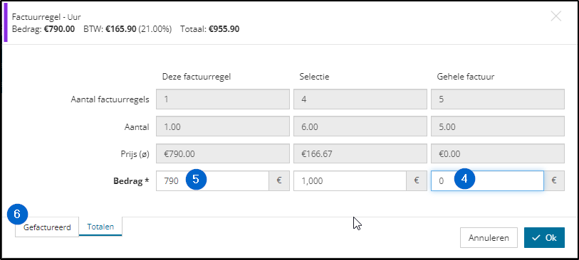Click Aantal field showing 6.00
579x260 pixels.
pos(360,127)
